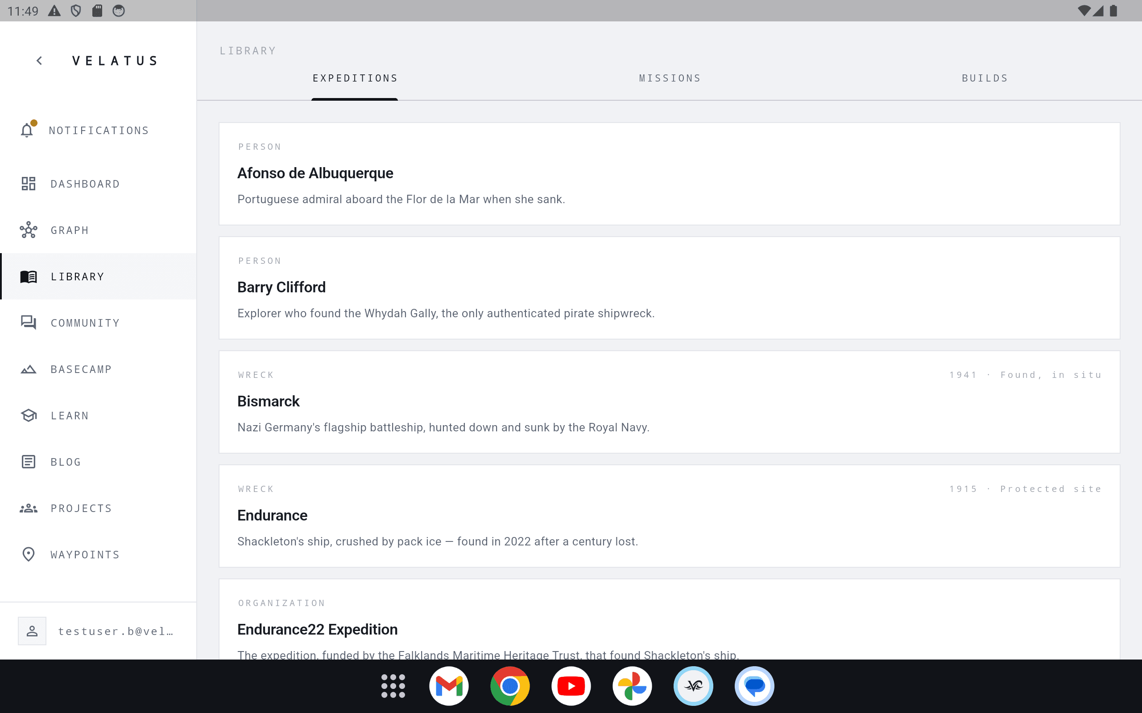The image size is (1142, 713).
Task: Open the Messages app in taskbar
Action: click(755, 686)
